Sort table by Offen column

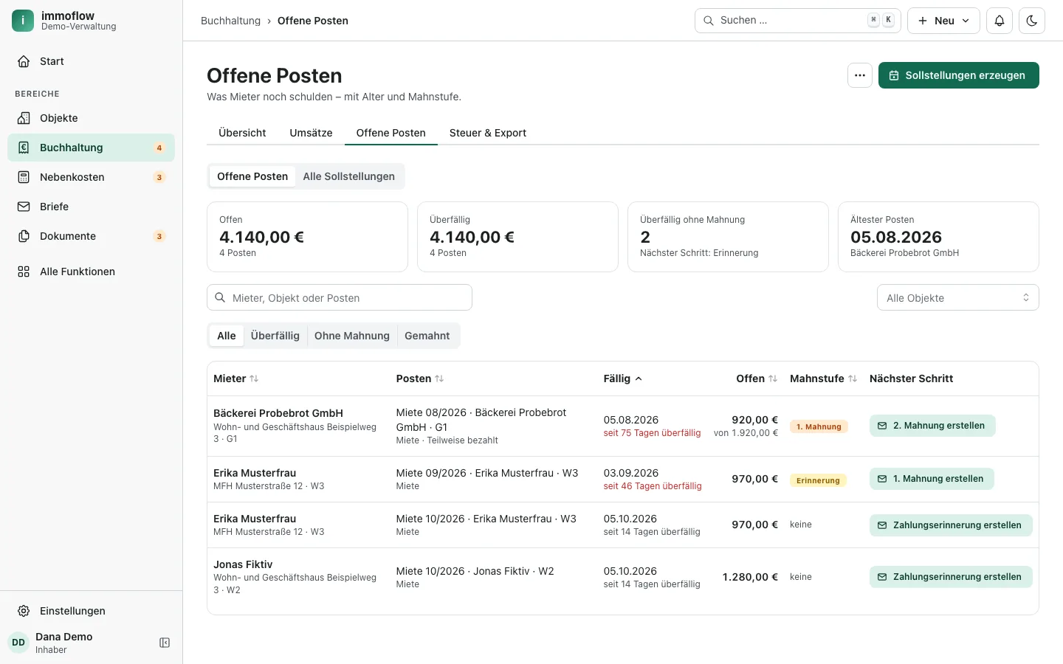pos(757,378)
